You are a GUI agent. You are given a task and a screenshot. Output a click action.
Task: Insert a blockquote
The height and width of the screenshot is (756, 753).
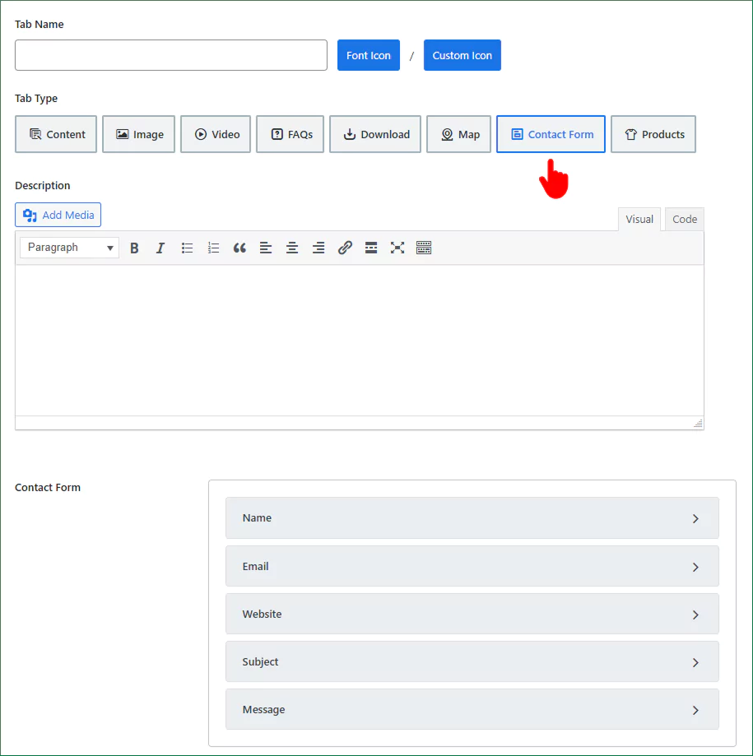(x=239, y=248)
